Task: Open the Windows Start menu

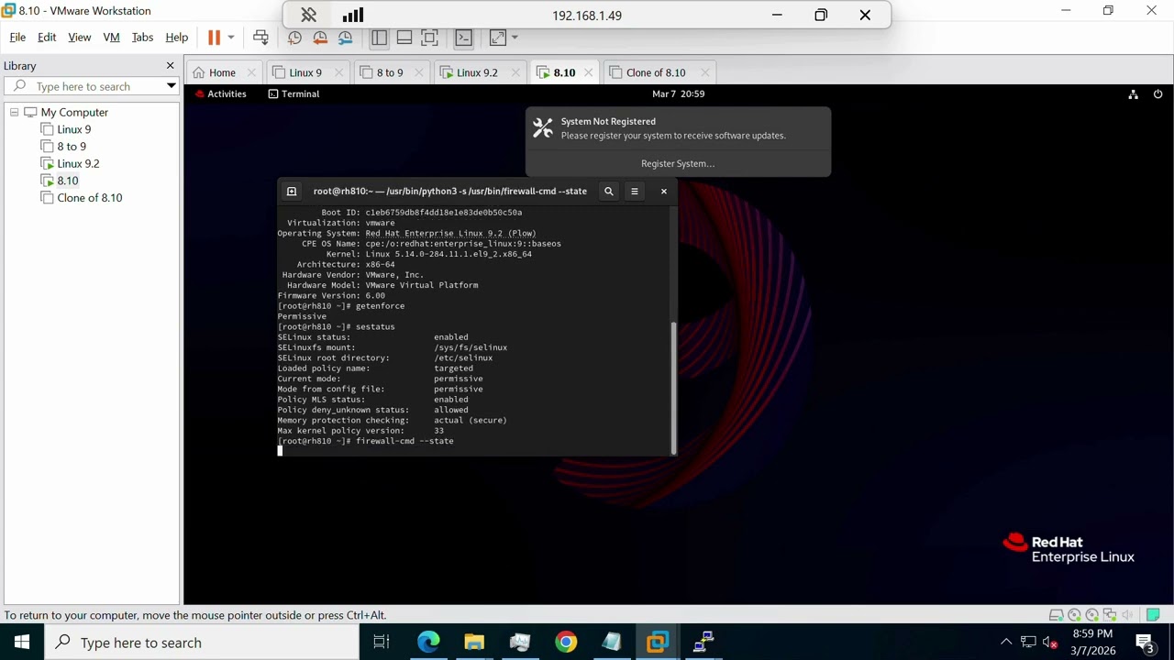Action: (22, 642)
